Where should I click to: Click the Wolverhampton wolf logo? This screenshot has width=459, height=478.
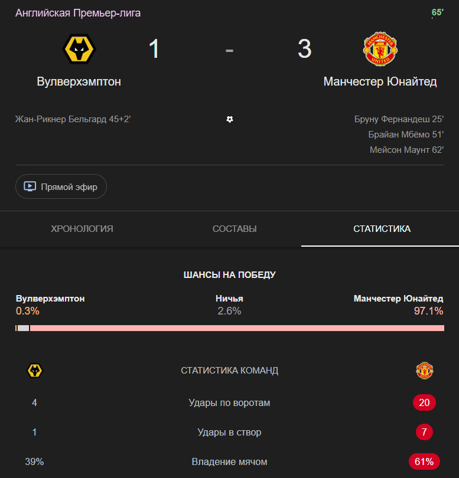(79, 50)
